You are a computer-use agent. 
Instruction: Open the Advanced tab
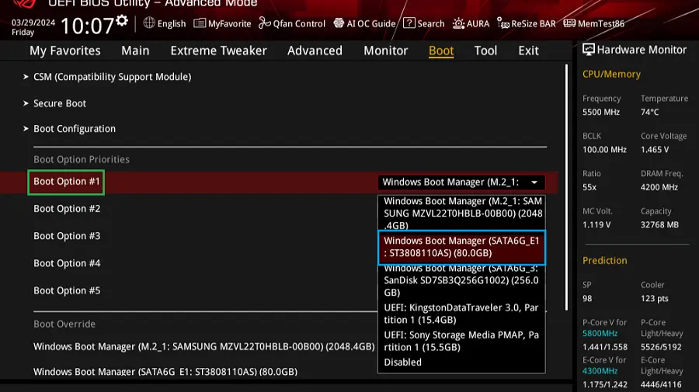tap(315, 50)
